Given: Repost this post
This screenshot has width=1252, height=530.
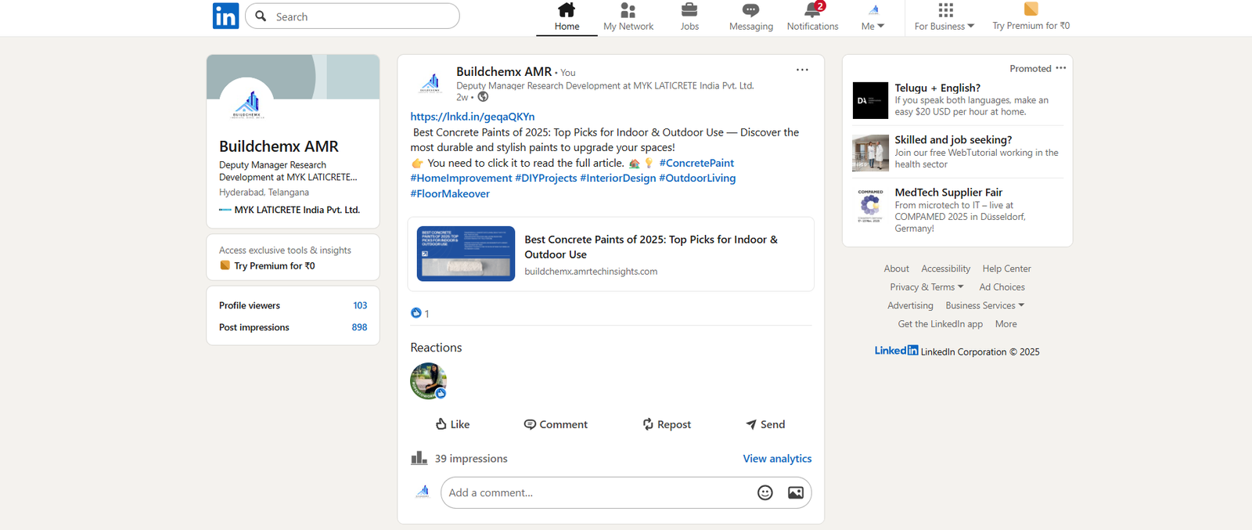Looking at the screenshot, I should (667, 424).
